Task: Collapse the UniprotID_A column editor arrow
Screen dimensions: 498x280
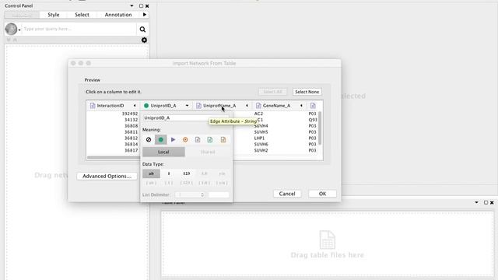Action: (x=187, y=106)
